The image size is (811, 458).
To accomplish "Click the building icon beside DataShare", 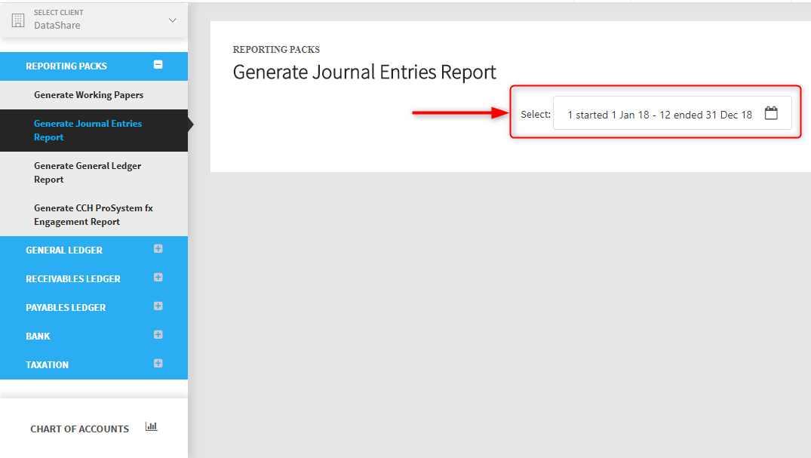I will [18, 20].
